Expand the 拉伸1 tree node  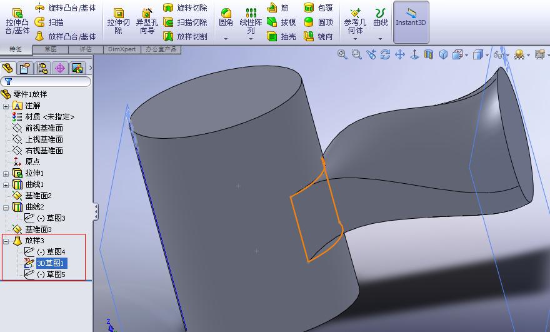coord(6,174)
